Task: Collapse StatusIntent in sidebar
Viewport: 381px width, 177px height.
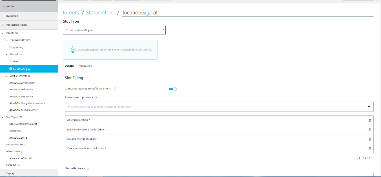Action: pyautogui.click(x=6, y=54)
